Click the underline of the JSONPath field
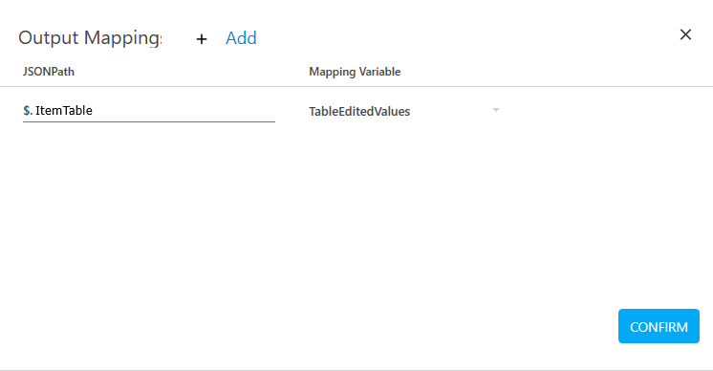 (149, 121)
